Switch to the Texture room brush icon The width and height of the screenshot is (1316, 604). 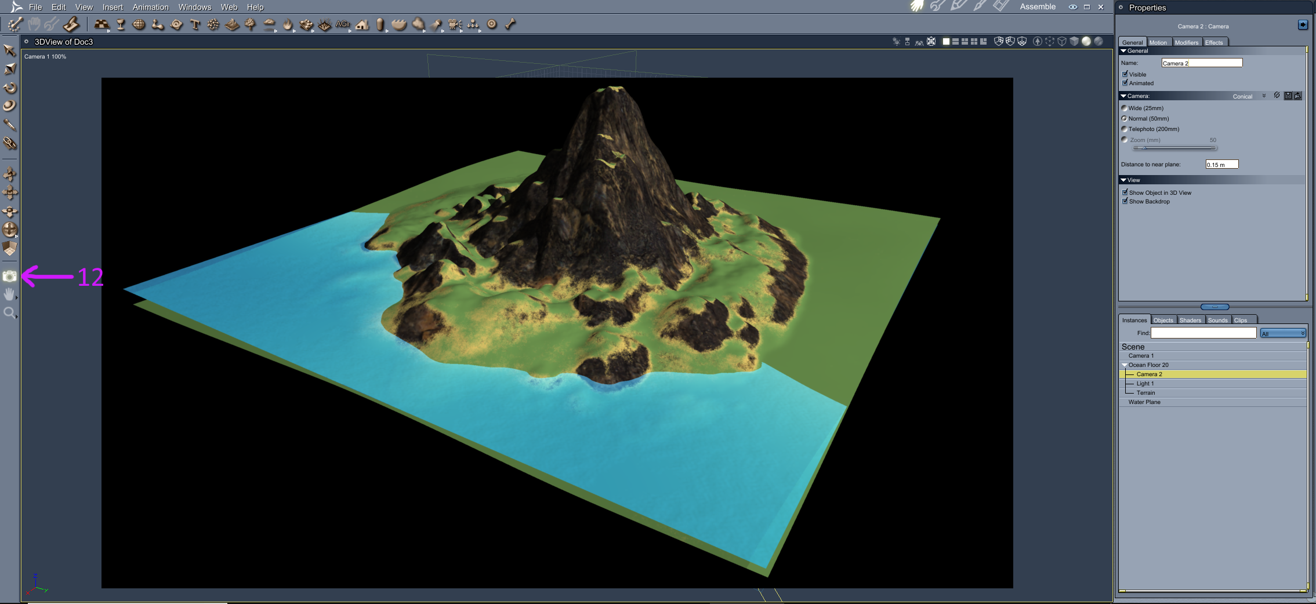[x=980, y=6]
